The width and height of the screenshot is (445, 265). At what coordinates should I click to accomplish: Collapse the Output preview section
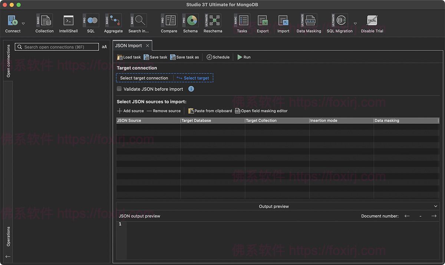[x=436, y=206]
